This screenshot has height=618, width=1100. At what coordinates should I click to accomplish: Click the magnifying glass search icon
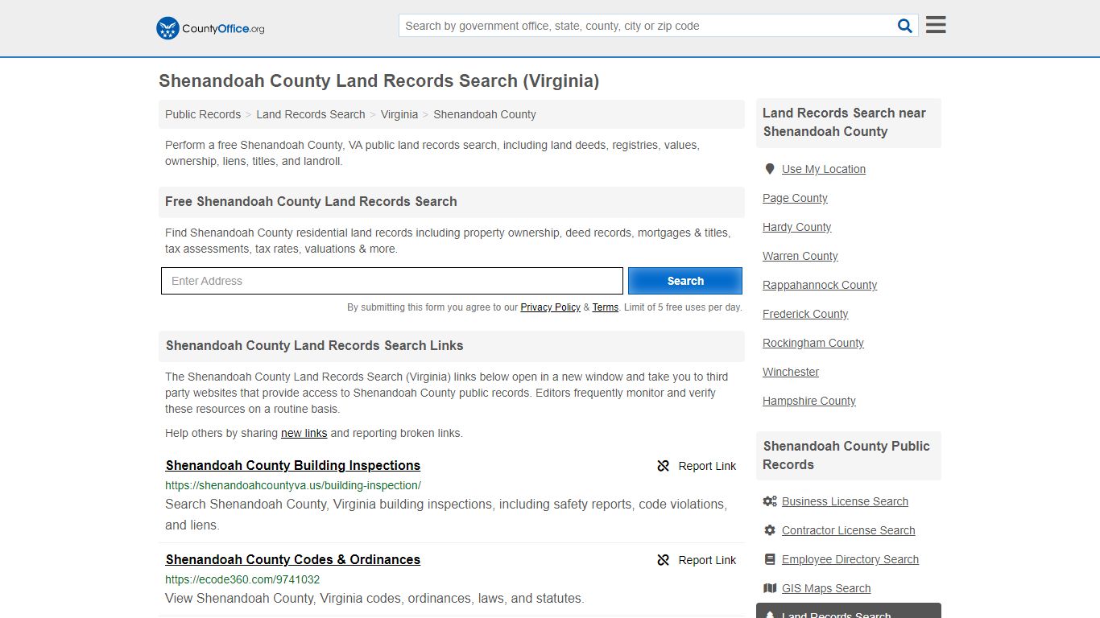[x=905, y=26]
